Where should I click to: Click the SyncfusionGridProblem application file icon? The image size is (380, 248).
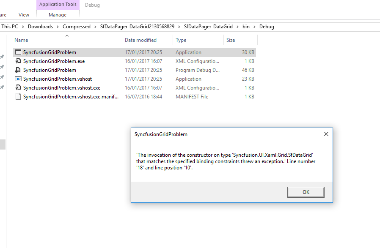[18, 52]
